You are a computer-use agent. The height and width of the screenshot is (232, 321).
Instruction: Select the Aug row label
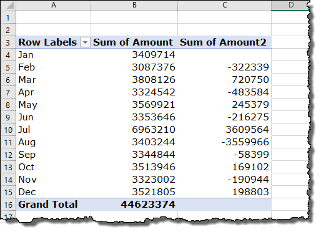(x=54, y=142)
